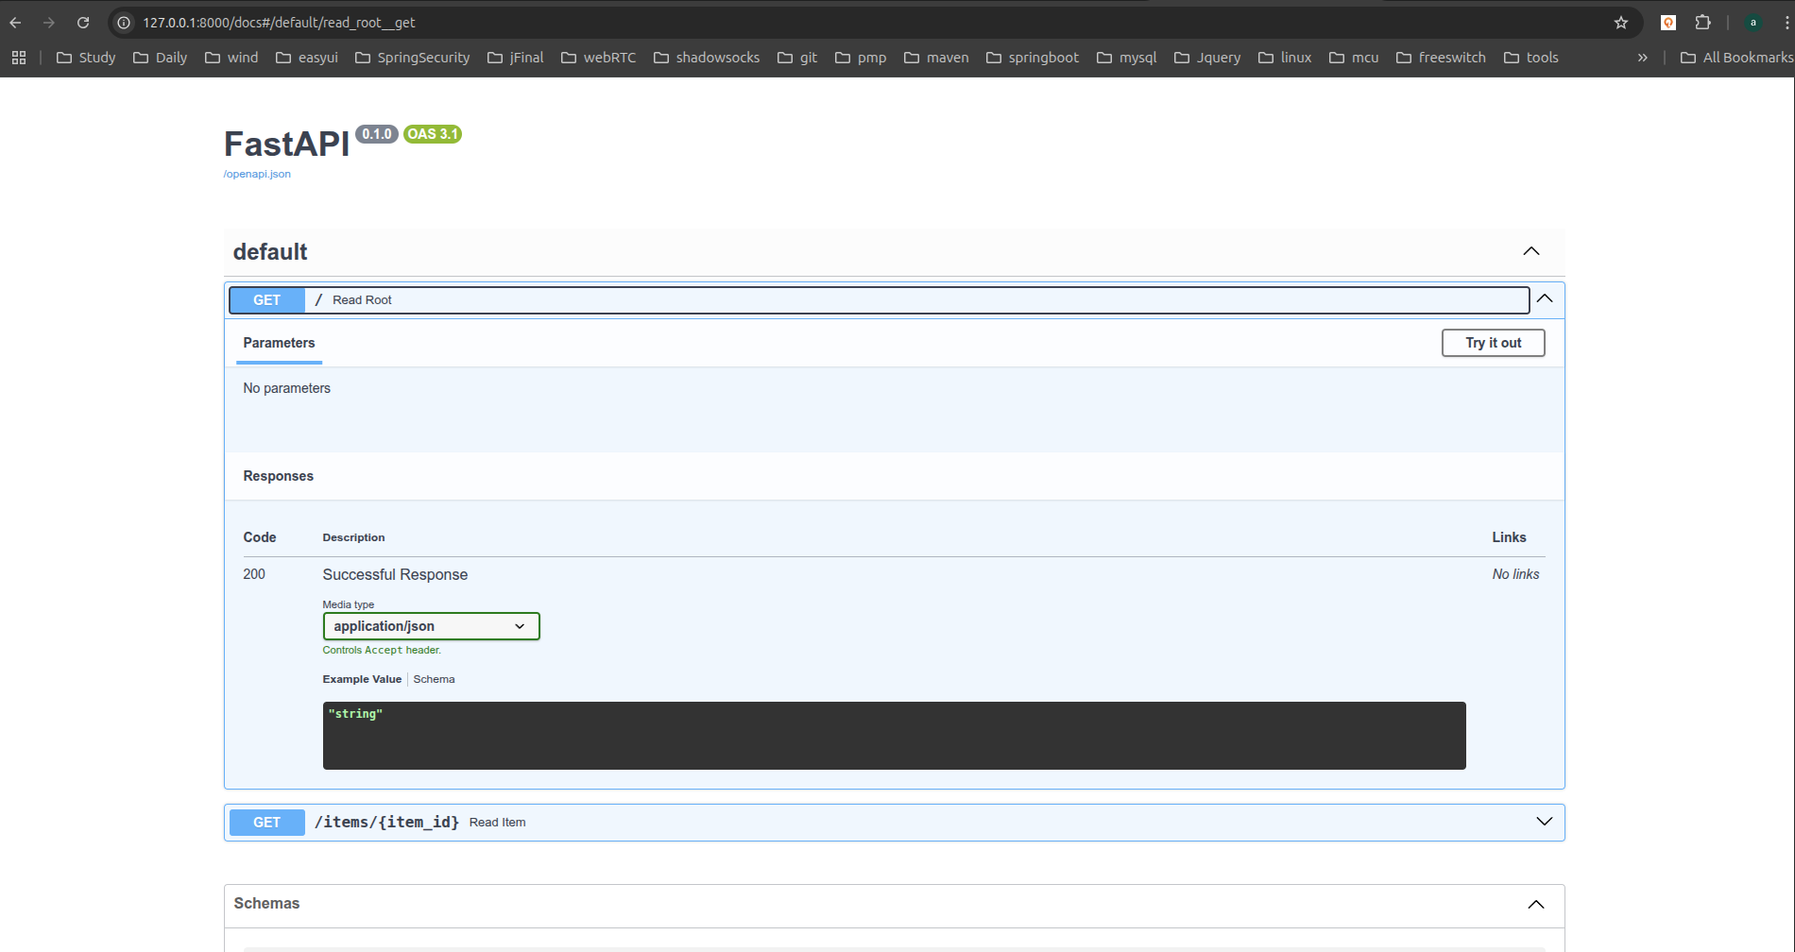Open the browser extensions puzzle icon
The height and width of the screenshot is (952, 1795).
point(1702,23)
